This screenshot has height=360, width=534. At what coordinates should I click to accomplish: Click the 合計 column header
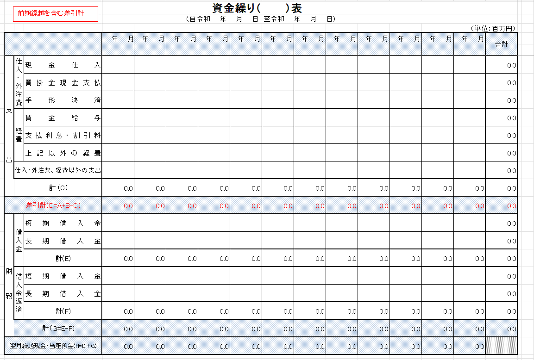point(501,44)
